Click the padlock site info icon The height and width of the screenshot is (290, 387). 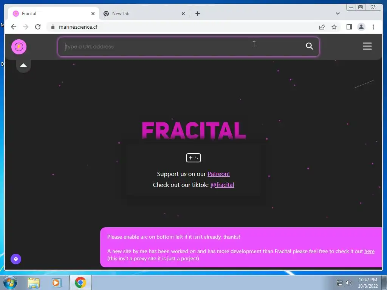(x=53, y=27)
